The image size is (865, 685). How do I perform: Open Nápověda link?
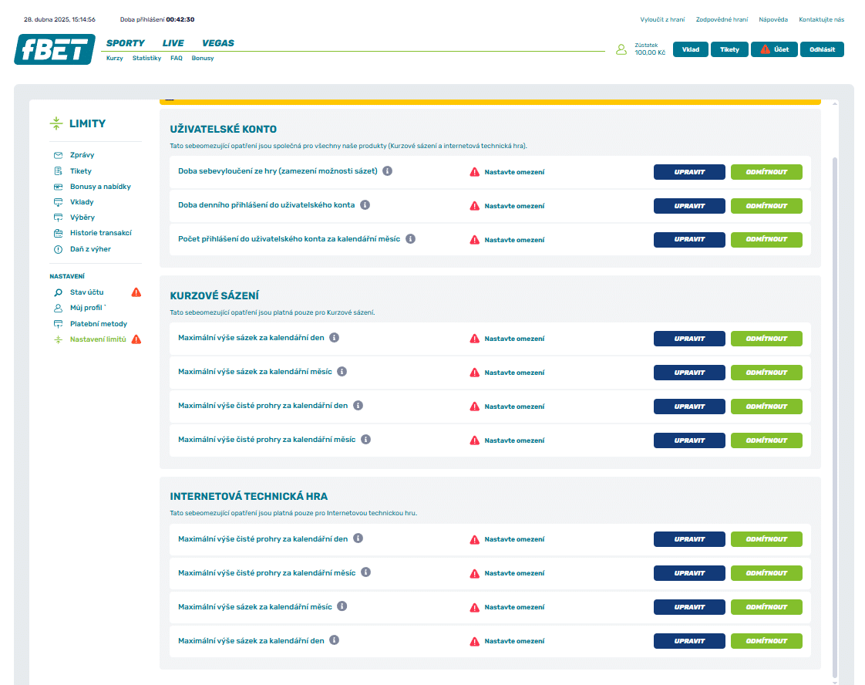point(773,19)
